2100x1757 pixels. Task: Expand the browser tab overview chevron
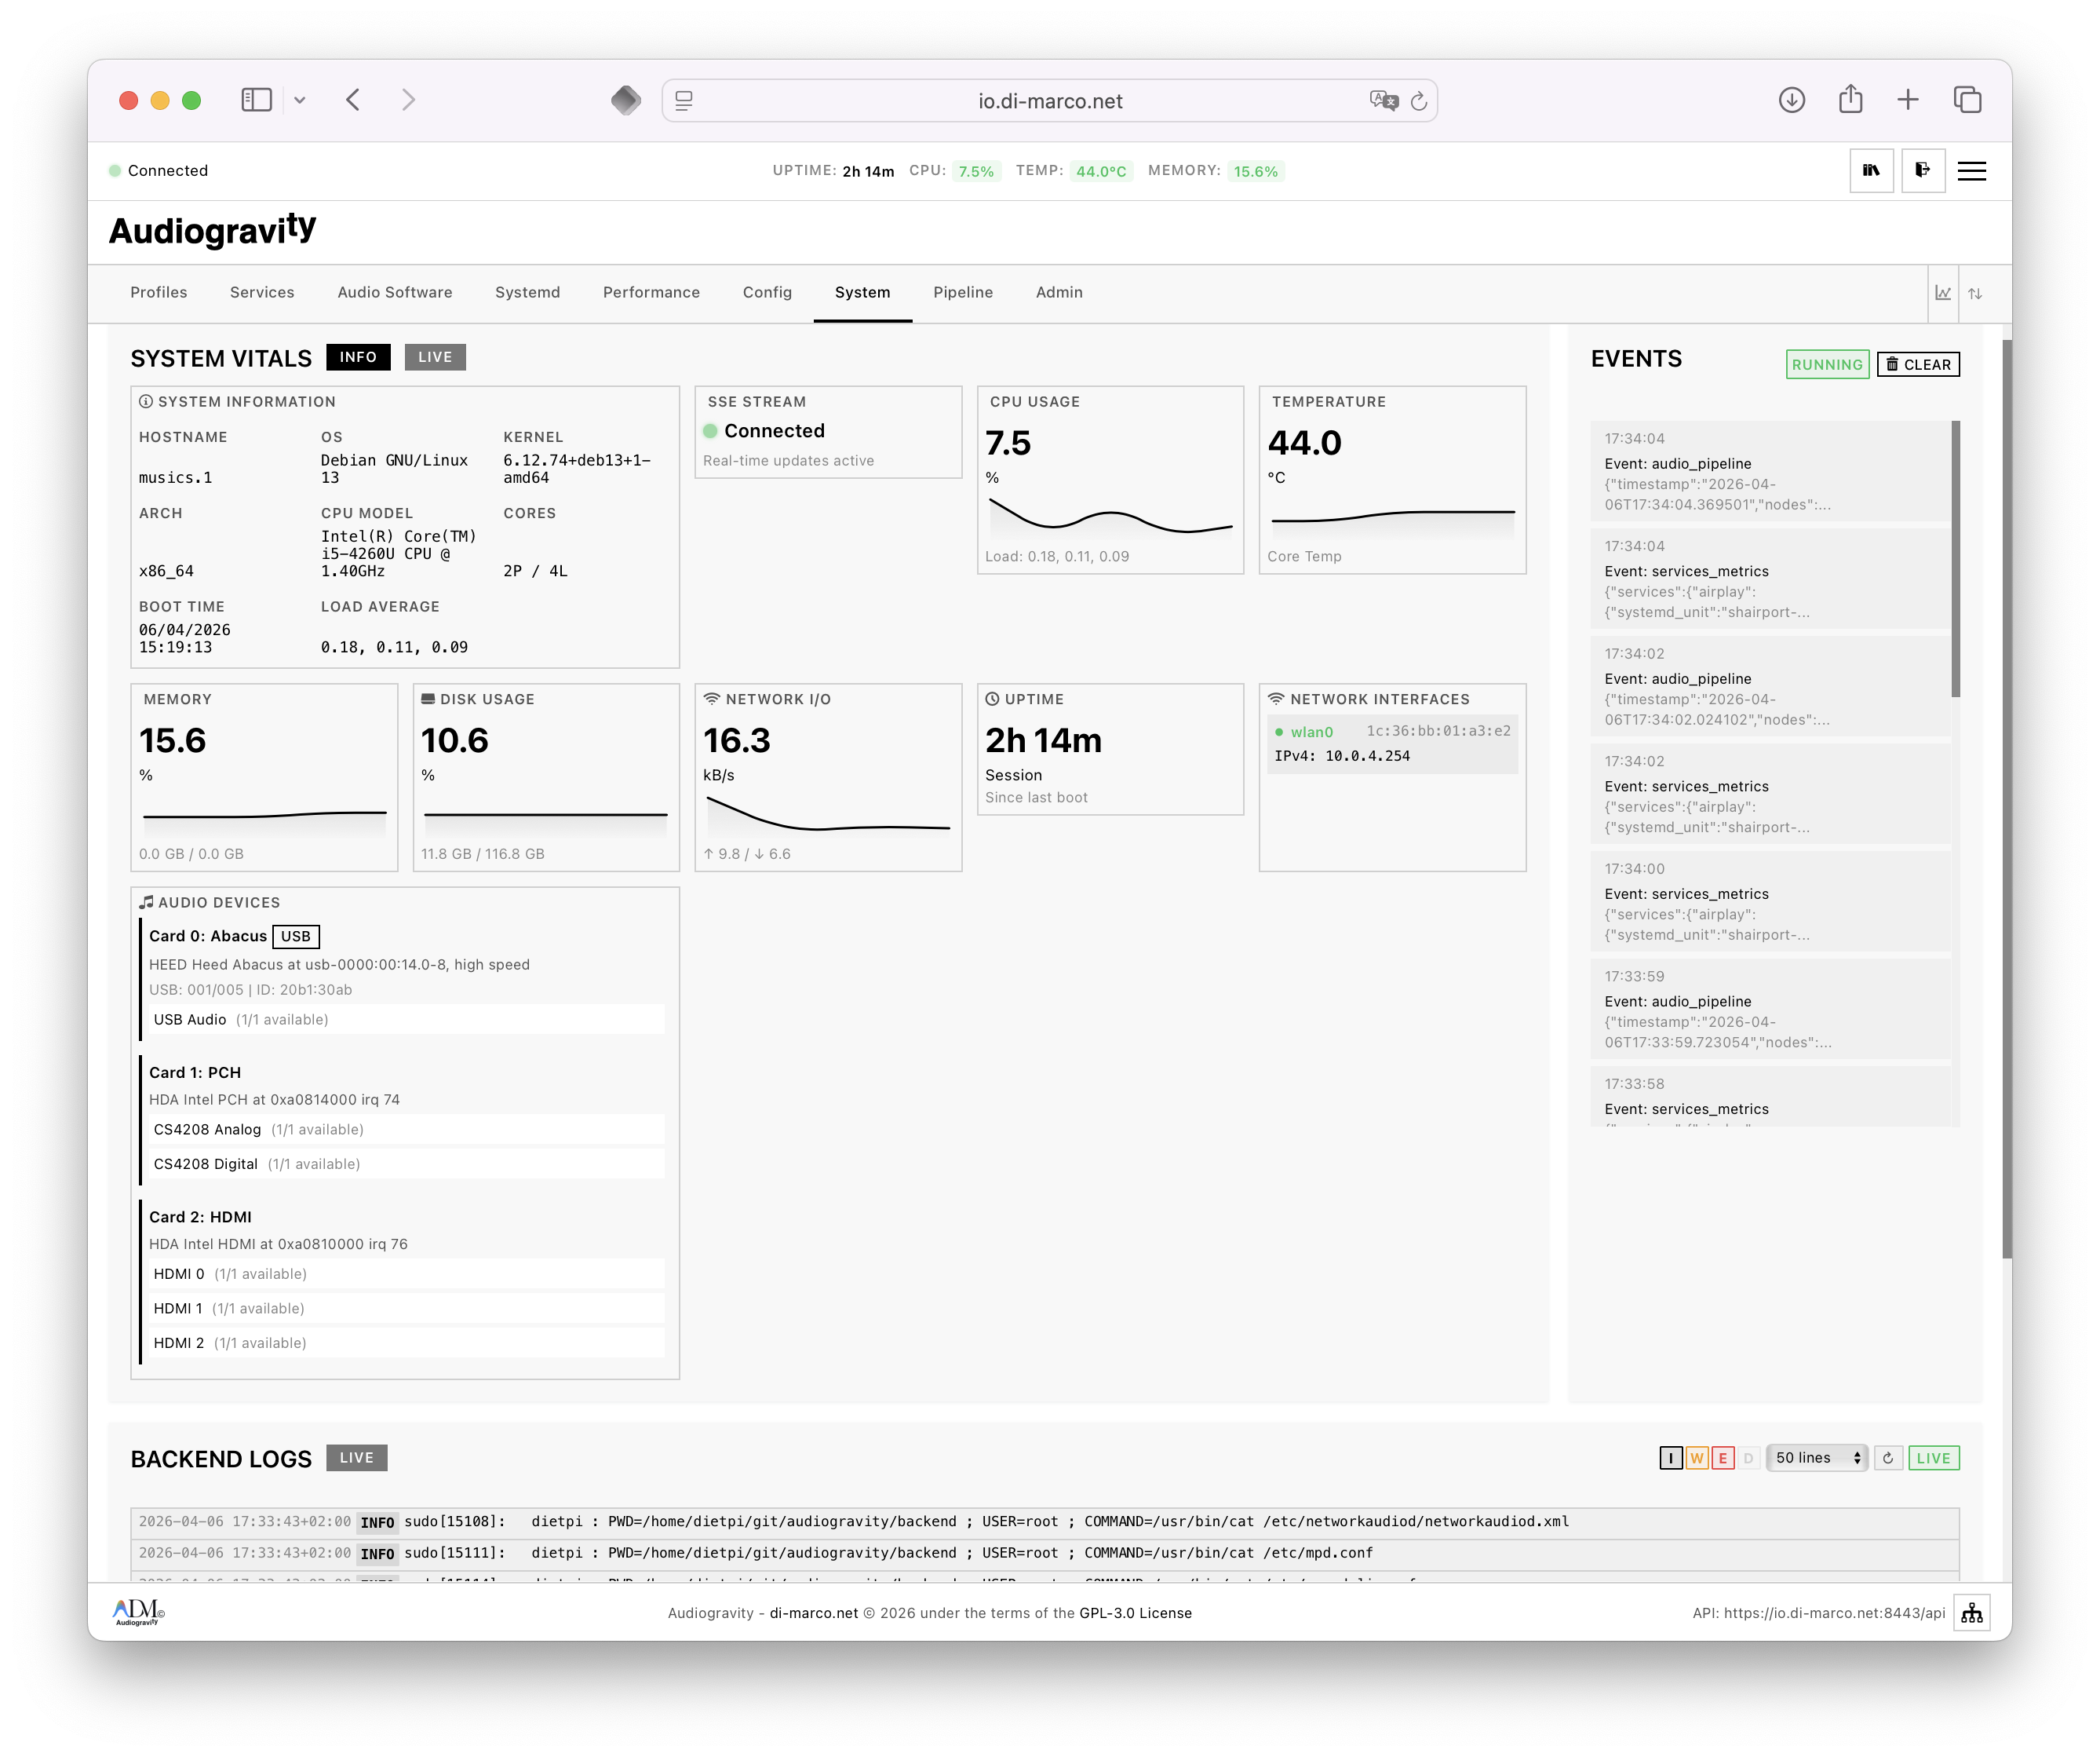[301, 100]
